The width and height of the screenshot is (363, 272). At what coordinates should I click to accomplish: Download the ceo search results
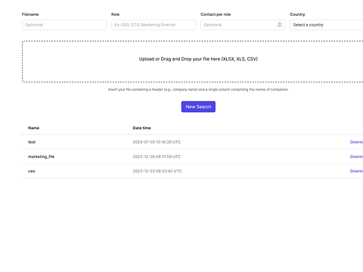point(356,171)
